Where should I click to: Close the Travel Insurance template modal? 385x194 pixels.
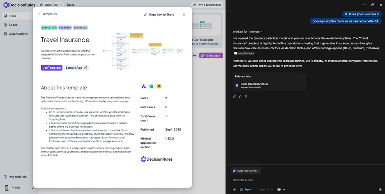pyautogui.click(x=184, y=15)
